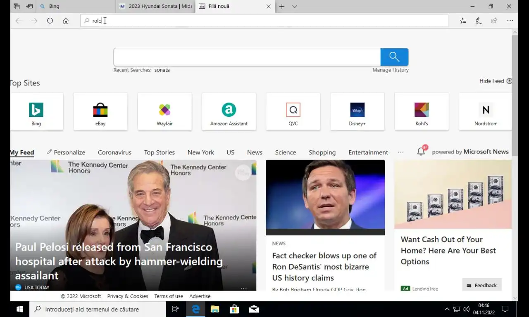Open Nordstrom top site tile
529x317 pixels.
click(x=486, y=111)
